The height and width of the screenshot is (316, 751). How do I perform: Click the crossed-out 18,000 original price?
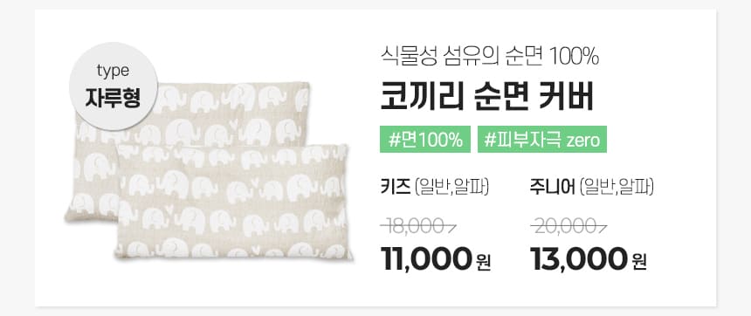tap(418, 228)
